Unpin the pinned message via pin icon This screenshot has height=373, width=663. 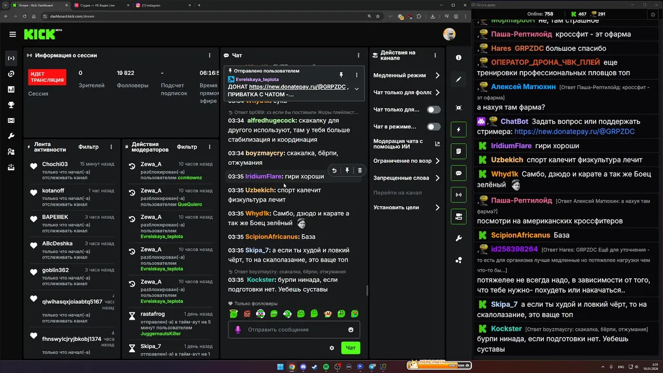(341, 75)
